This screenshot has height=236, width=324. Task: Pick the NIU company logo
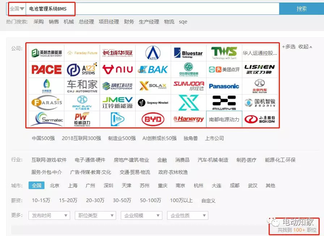118,70
